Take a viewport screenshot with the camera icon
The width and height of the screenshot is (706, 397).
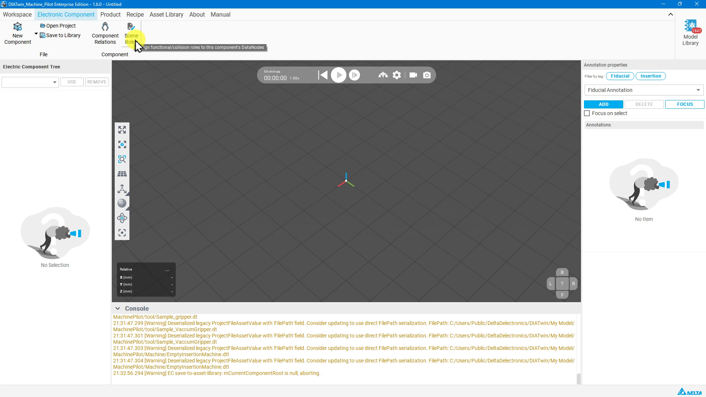(427, 75)
